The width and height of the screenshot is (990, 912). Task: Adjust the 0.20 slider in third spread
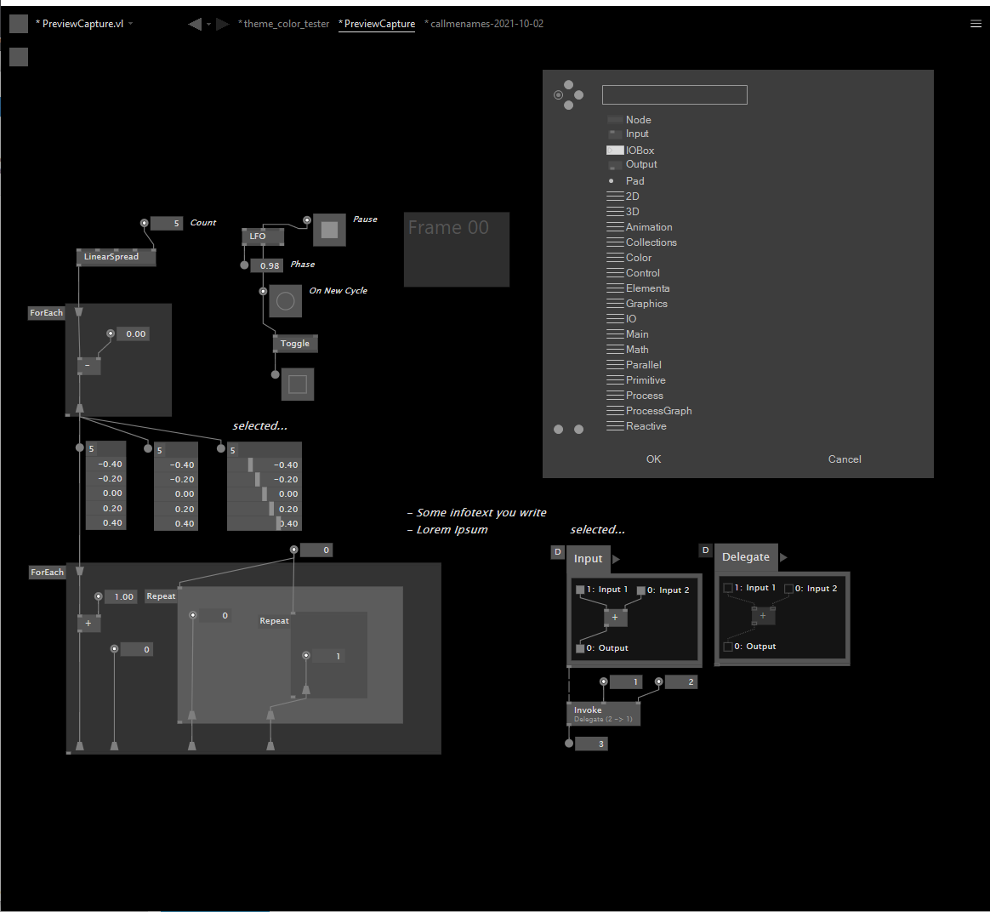point(265,509)
